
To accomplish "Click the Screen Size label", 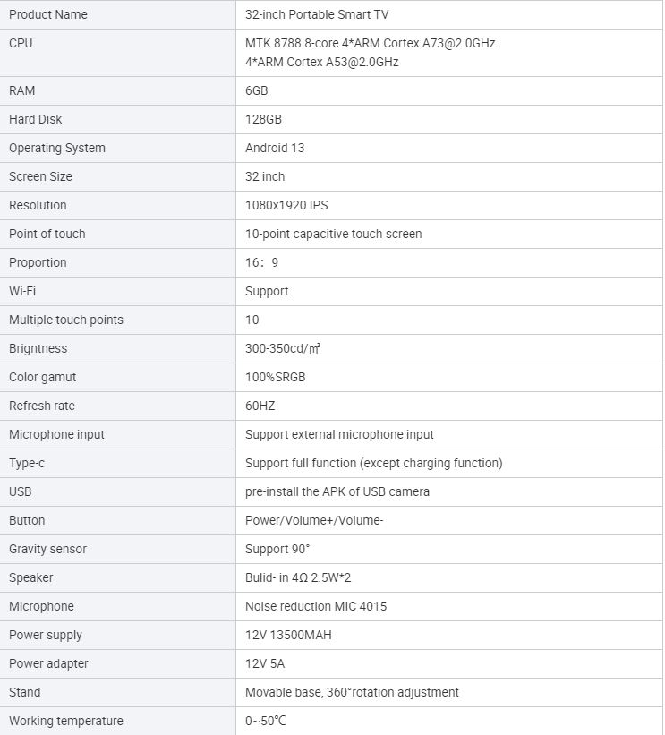I will tap(40, 176).
